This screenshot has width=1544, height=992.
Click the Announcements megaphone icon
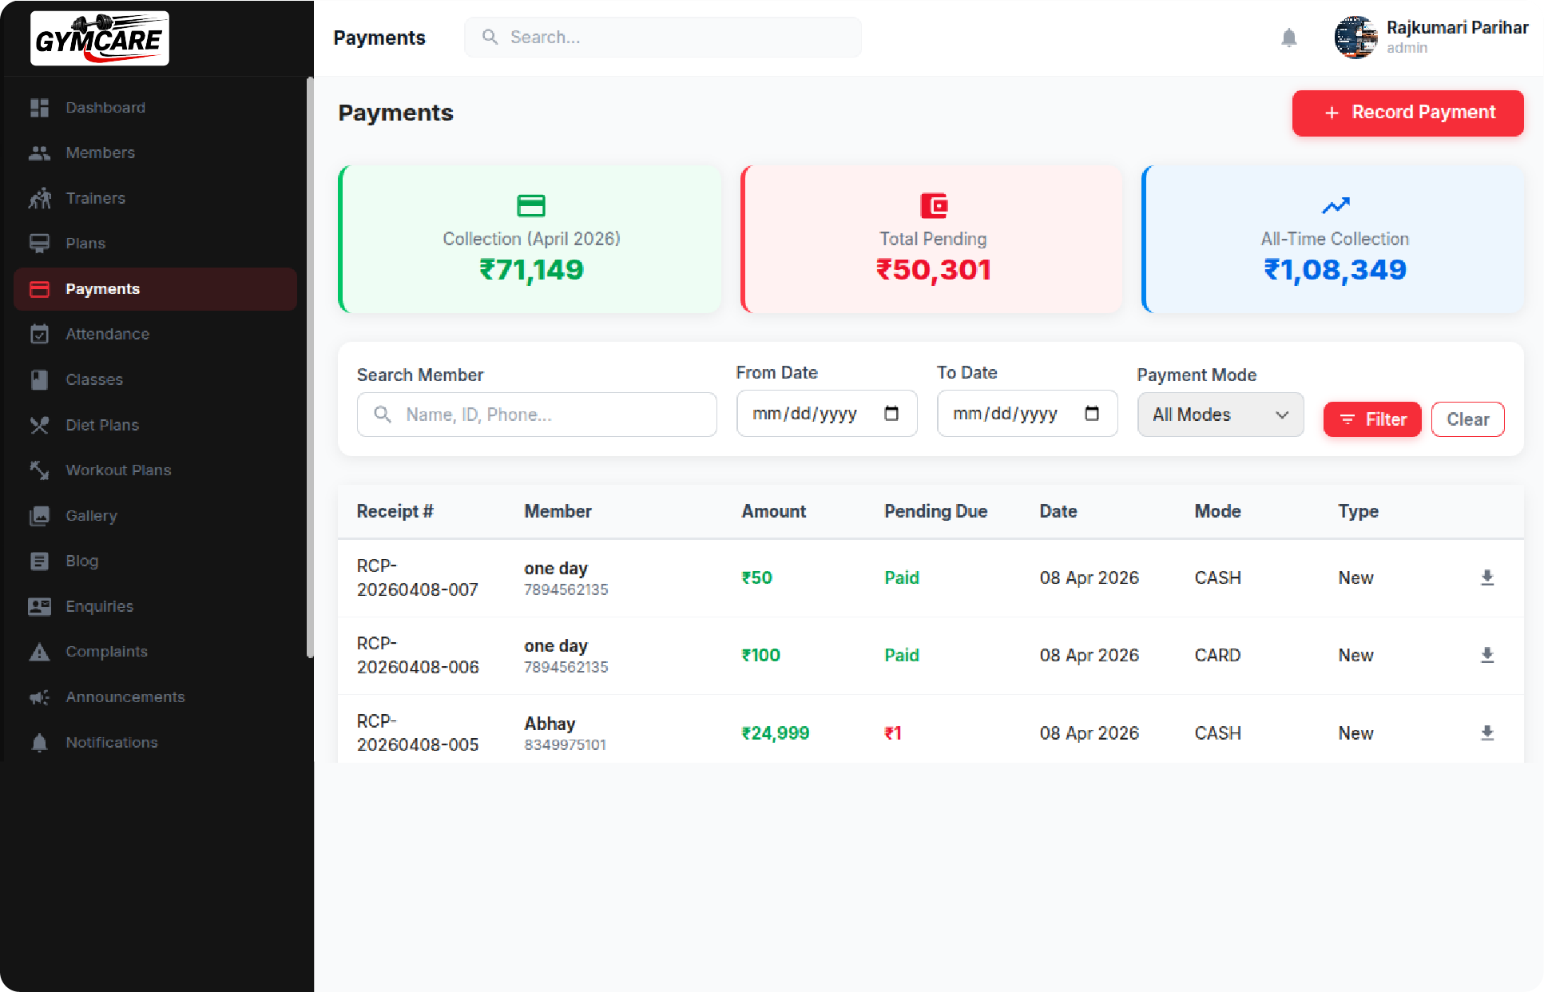39,696
